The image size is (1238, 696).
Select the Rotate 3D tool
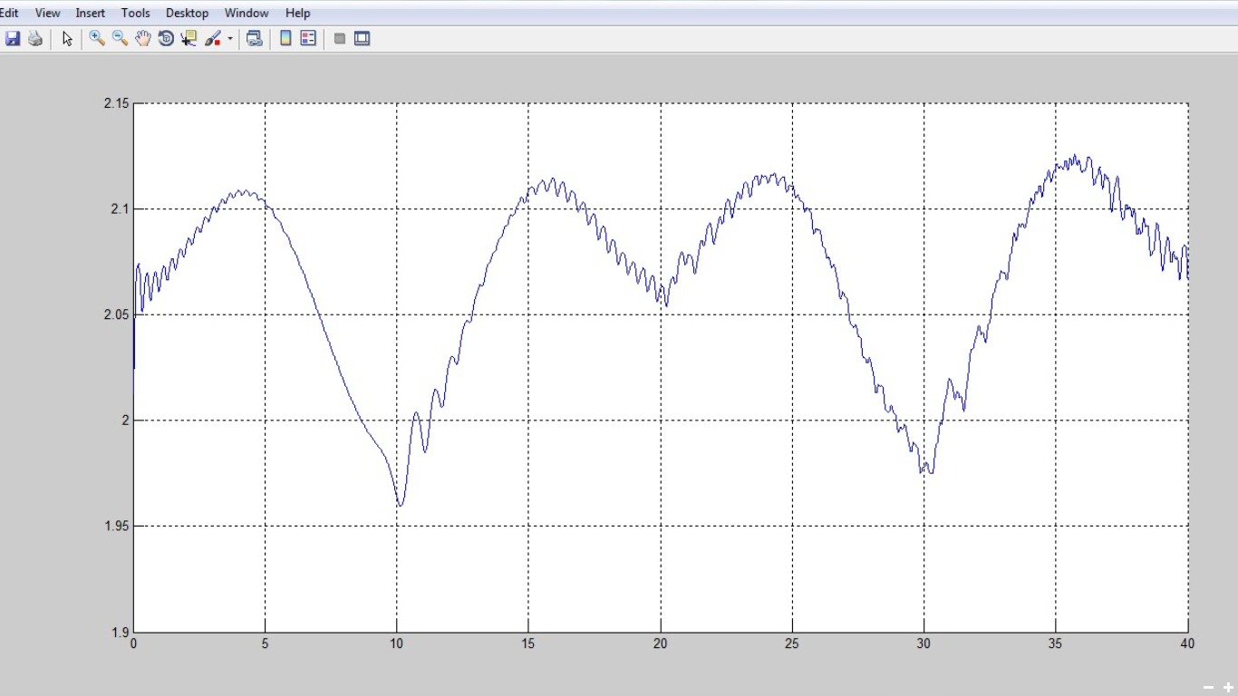coord(166,39)
